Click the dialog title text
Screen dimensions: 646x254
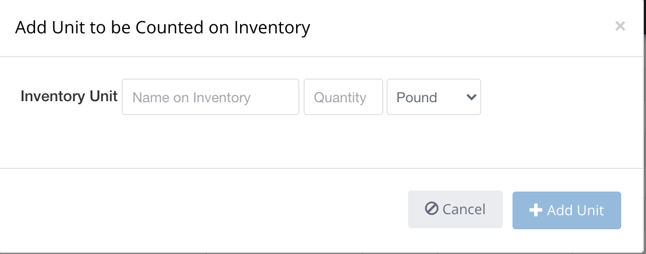tap(163, 27)
